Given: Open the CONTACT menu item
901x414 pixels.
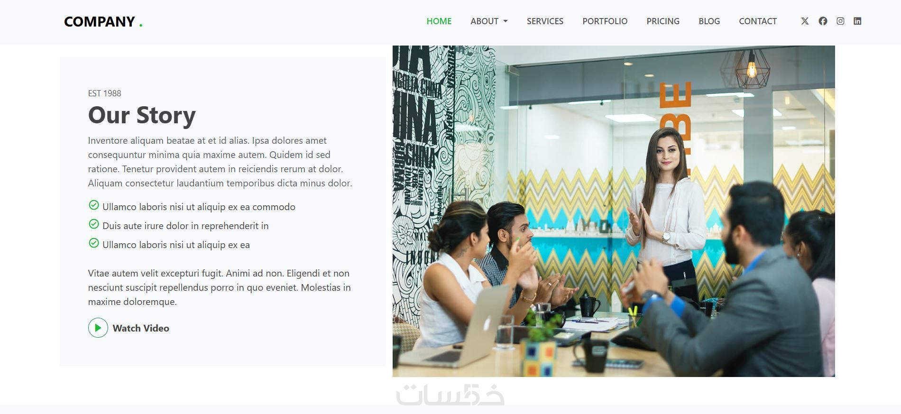Looking at the screenshot, I should [x=758, y=21].
